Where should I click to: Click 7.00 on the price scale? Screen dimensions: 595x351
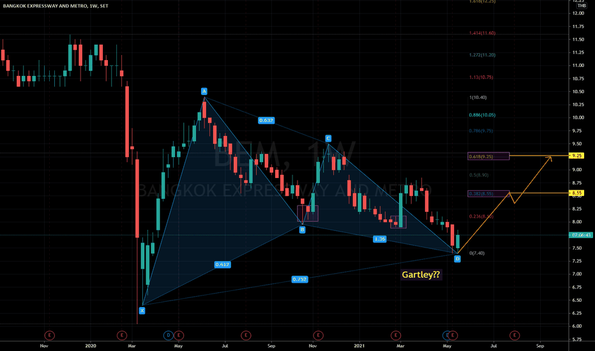pos(578,274)
